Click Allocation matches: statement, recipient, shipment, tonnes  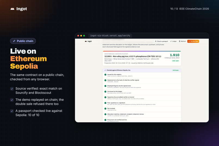126,114
